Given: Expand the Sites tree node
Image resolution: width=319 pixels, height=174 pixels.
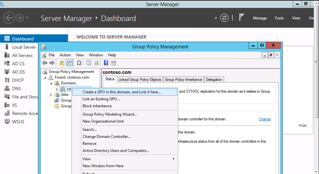Looking at the screenshot, I should click(51, 95).
